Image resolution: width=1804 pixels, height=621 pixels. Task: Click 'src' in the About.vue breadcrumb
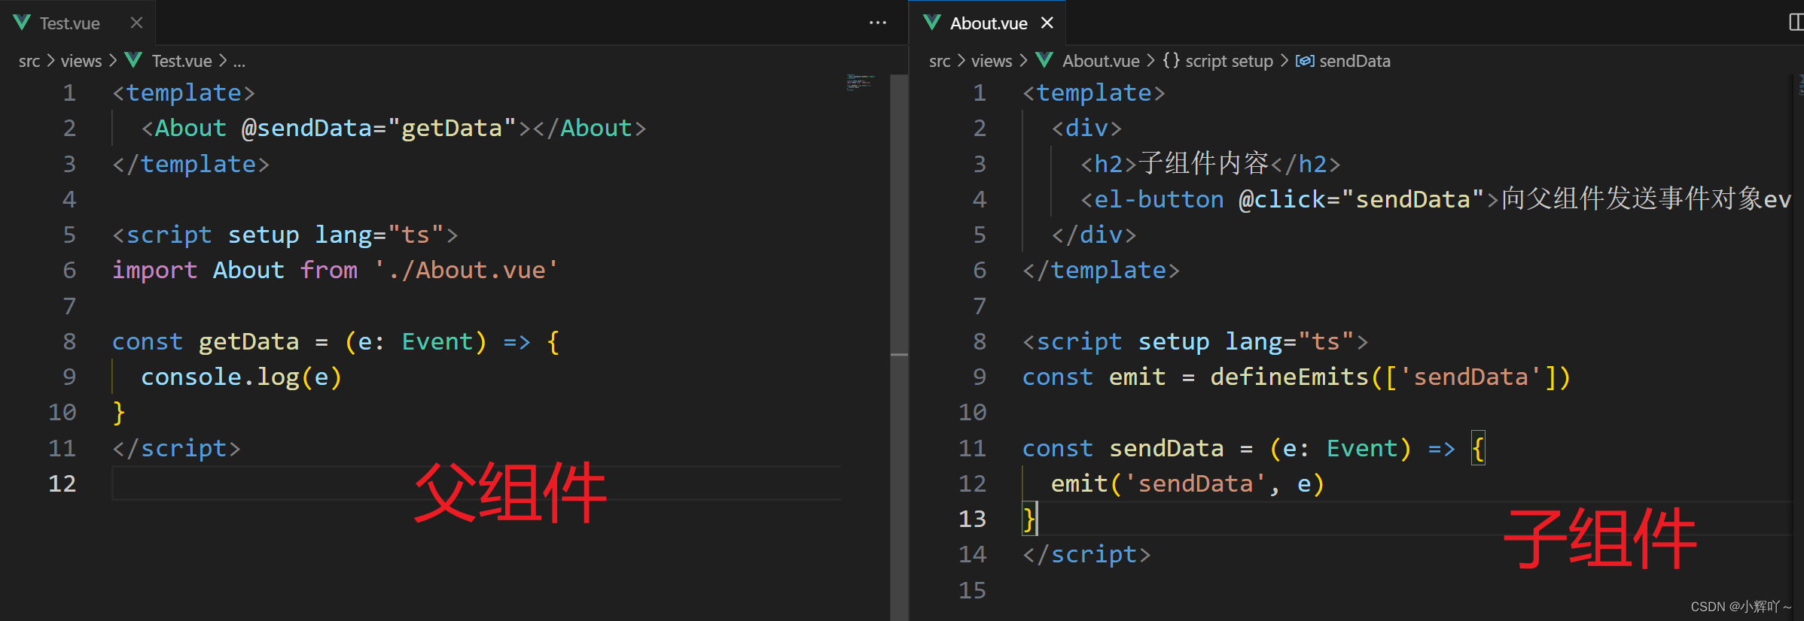tap(940, 61)
